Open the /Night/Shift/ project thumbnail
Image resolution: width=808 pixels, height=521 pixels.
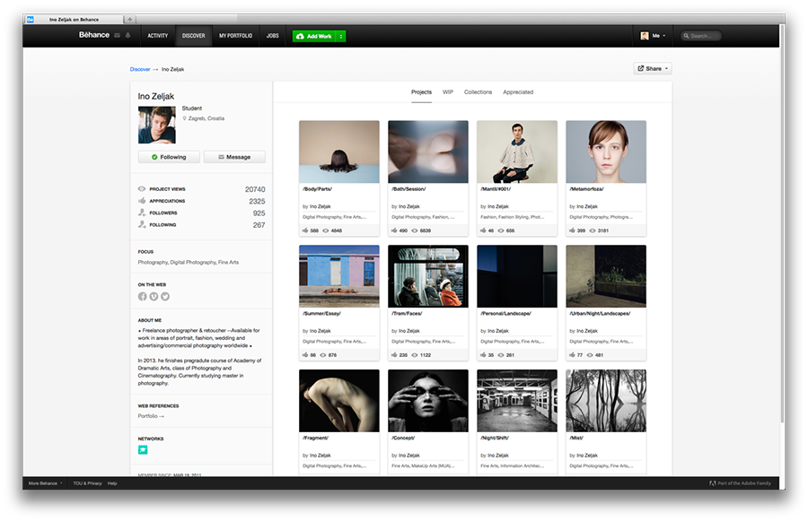coord(517,401)
